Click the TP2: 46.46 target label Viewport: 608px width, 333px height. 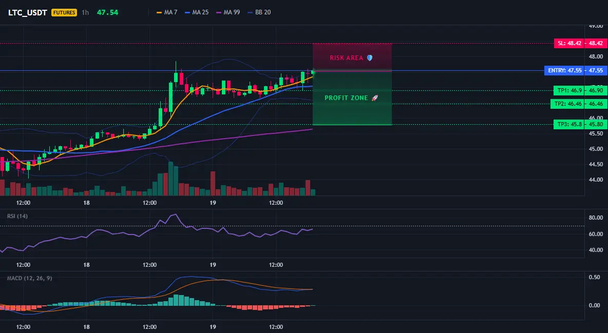568,104
